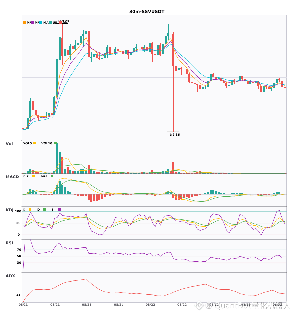Click the yellow K legend swatch
This screenshot has height=314, width=293.
click(30, 209)
